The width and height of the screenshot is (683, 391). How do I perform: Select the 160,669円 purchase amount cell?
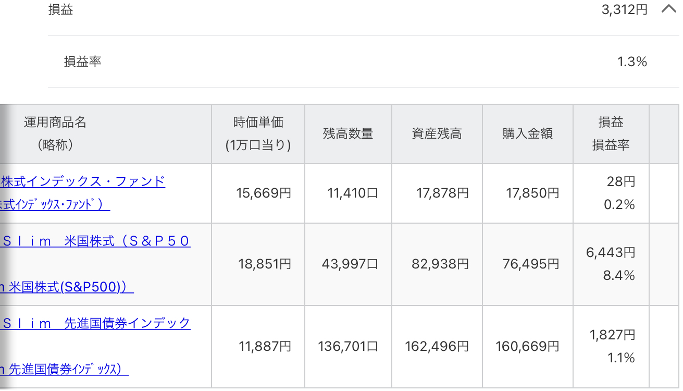tap(527, 346)
